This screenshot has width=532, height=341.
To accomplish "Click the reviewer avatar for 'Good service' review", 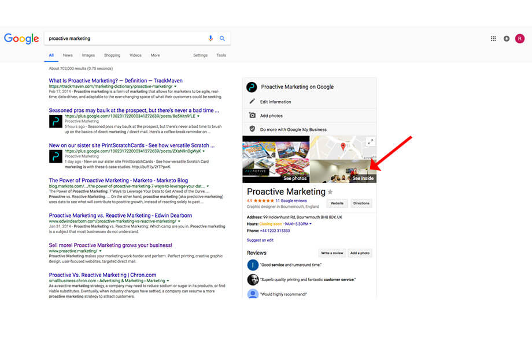I will pyautogui.click(x=253, y=265).
